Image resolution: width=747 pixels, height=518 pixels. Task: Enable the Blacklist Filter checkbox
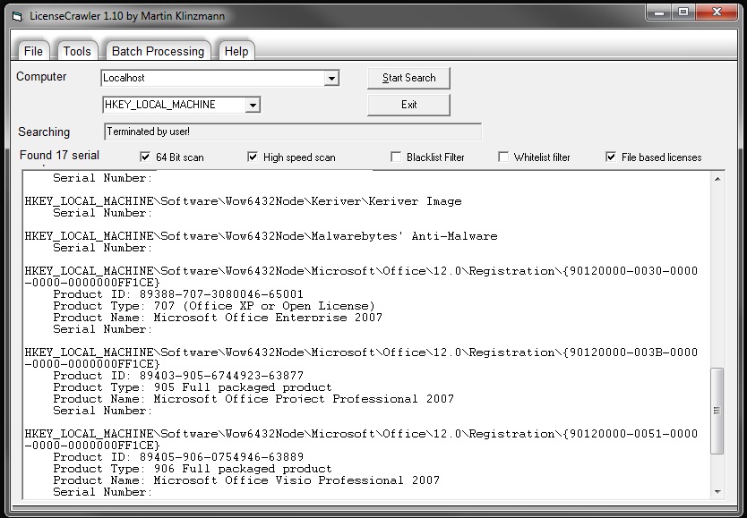(x=396, y=157)
